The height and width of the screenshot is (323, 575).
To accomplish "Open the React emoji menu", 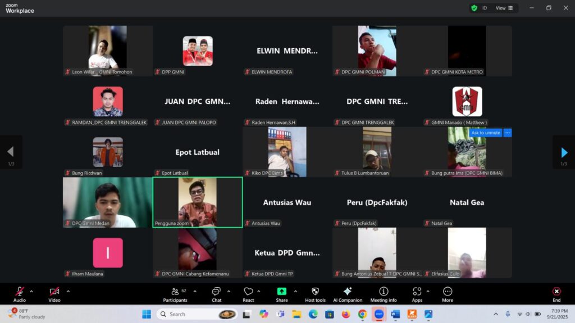I will pyautogui.click(x=248, y=294).
